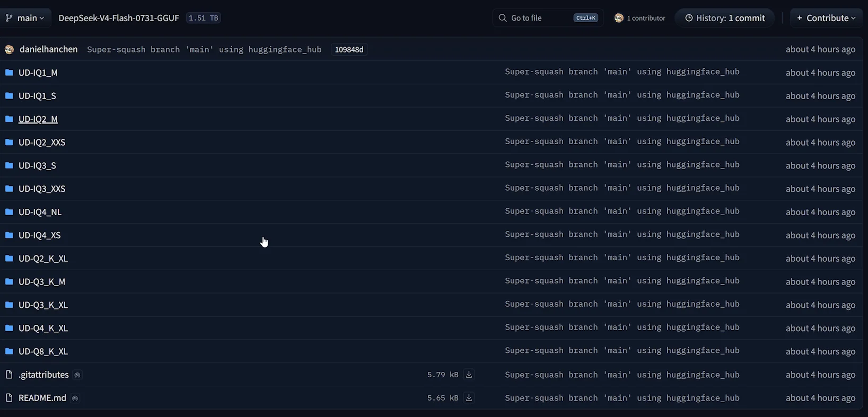Click the 5.65 kB file size
This screenshot has height=417, width=868.
point(443,398)
